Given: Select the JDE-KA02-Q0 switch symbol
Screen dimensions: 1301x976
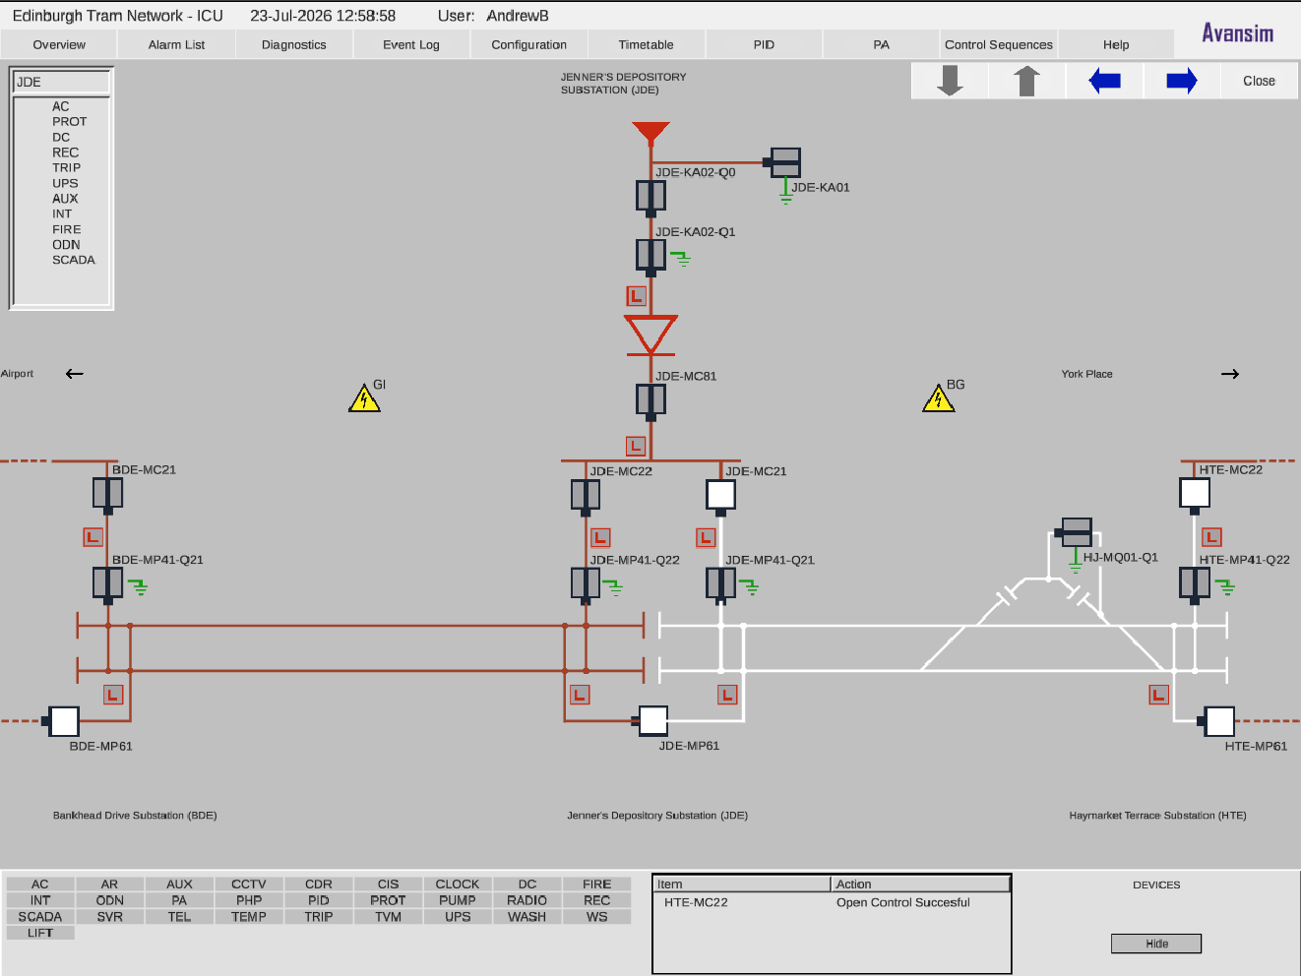Looking at the screenshot, I should point(650,197).
